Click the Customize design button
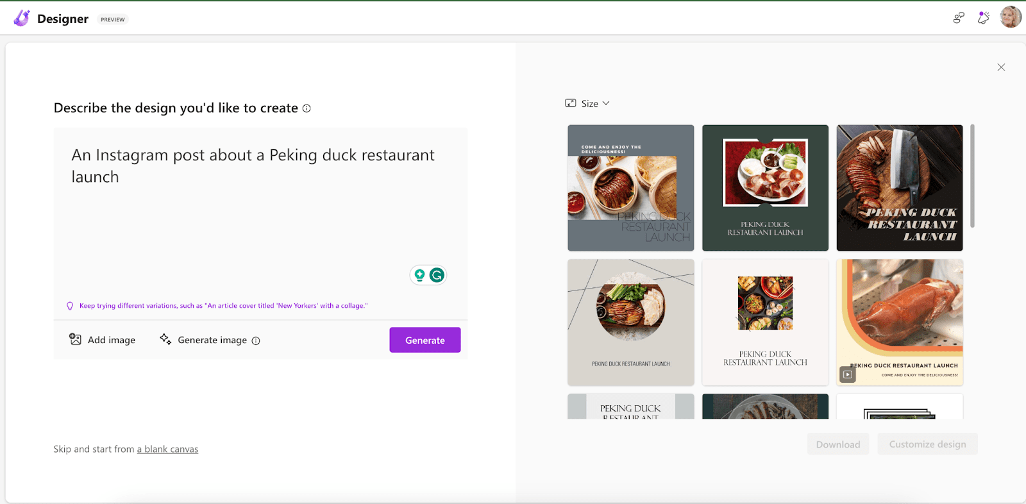The image size is (1026, 504). tap(927, 444)
